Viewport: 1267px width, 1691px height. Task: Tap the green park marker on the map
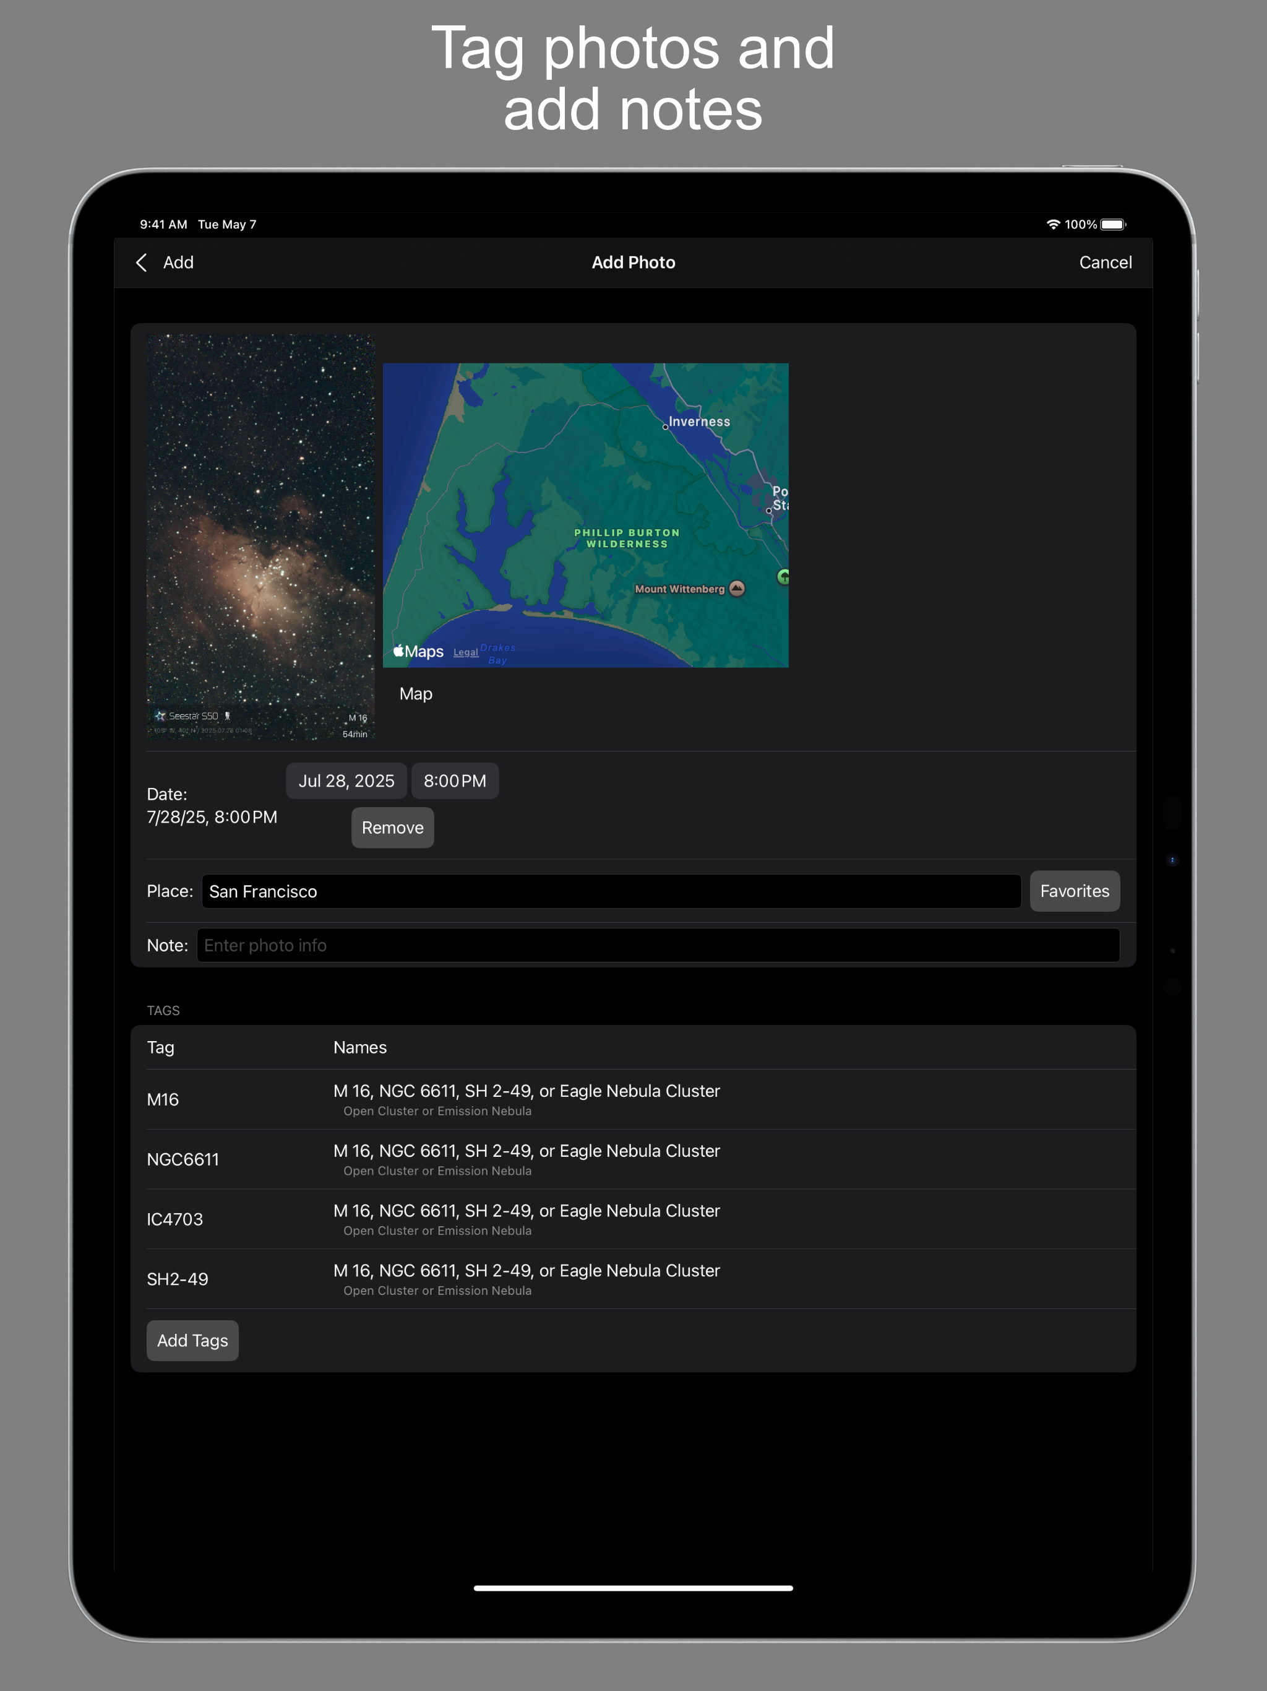(x=783, y=576)
